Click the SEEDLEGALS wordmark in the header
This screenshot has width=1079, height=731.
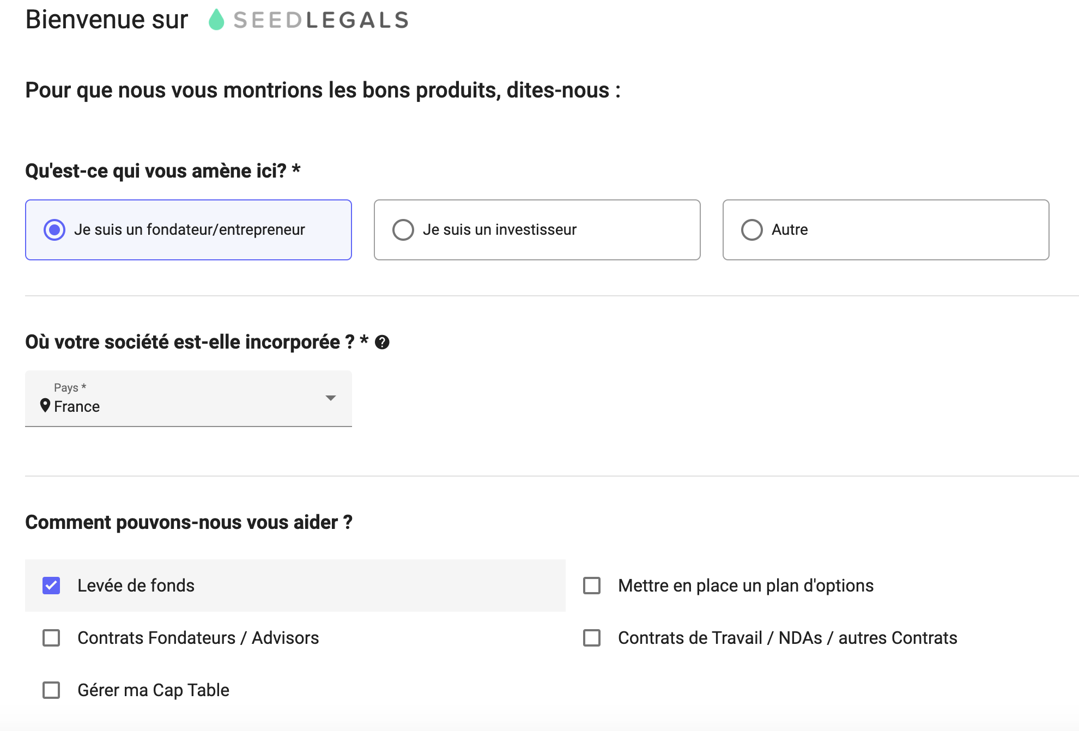(x=321, y=21)
